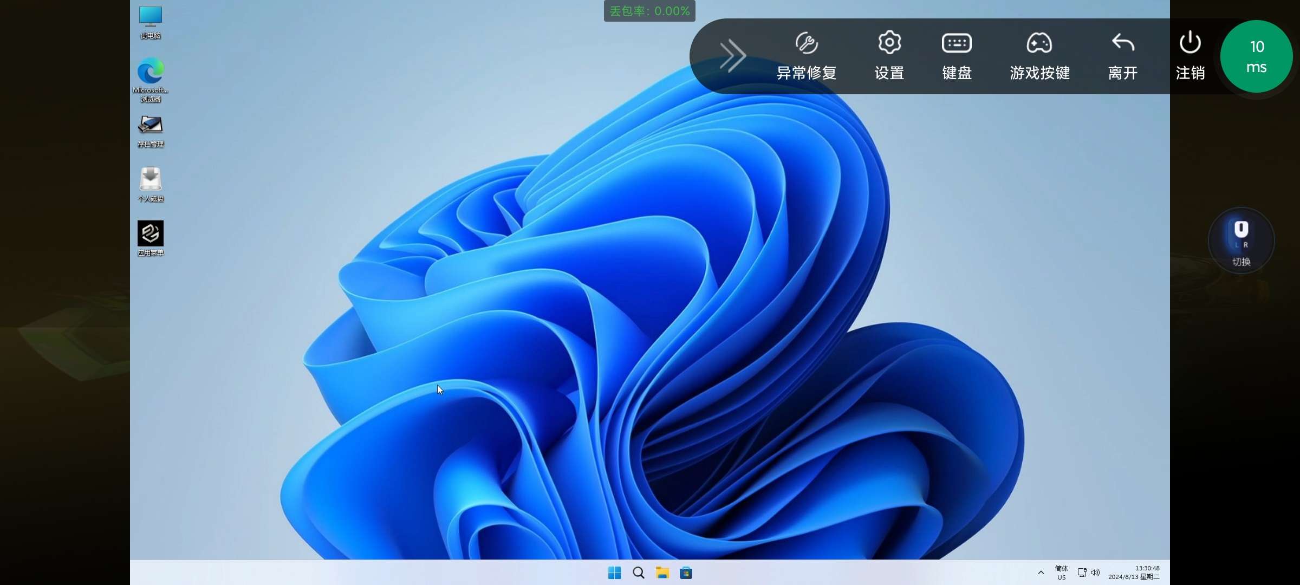Open Microsoft Store from the taskbar
The width and height of the screenshot is (1300, 585).
pyautogui.click(x=686, y=573)
